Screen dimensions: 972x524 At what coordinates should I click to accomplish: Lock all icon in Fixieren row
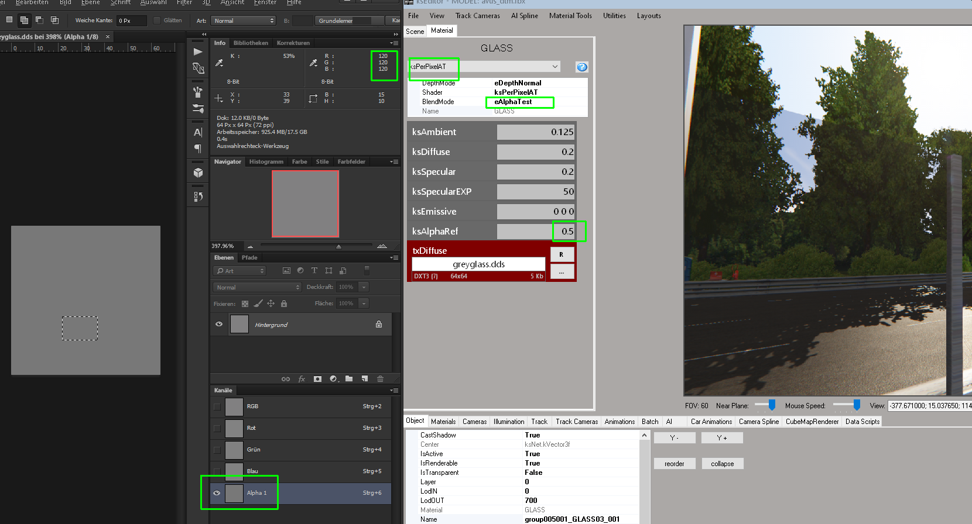click(x=284, y=304)
